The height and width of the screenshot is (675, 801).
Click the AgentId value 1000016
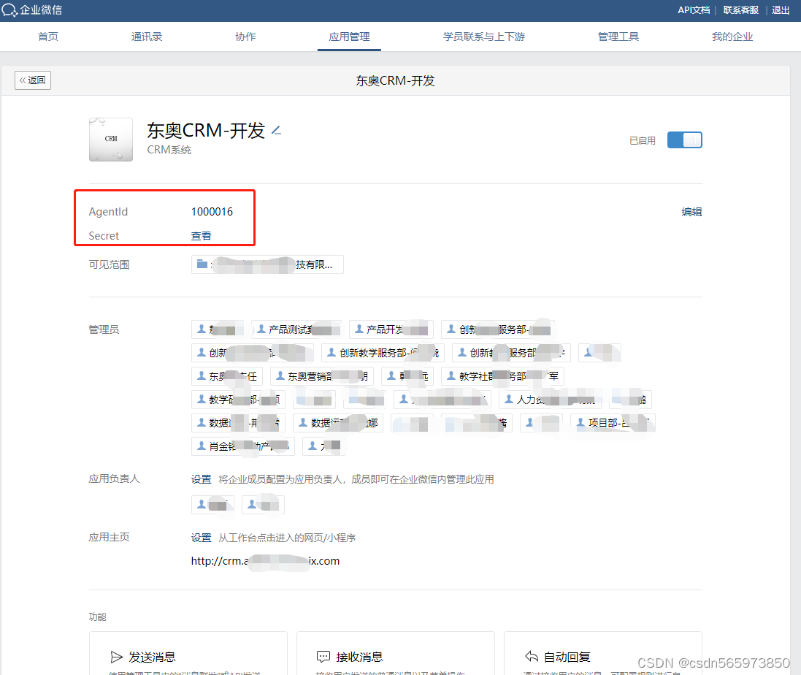pyautogui.click(x=212, y=212)
